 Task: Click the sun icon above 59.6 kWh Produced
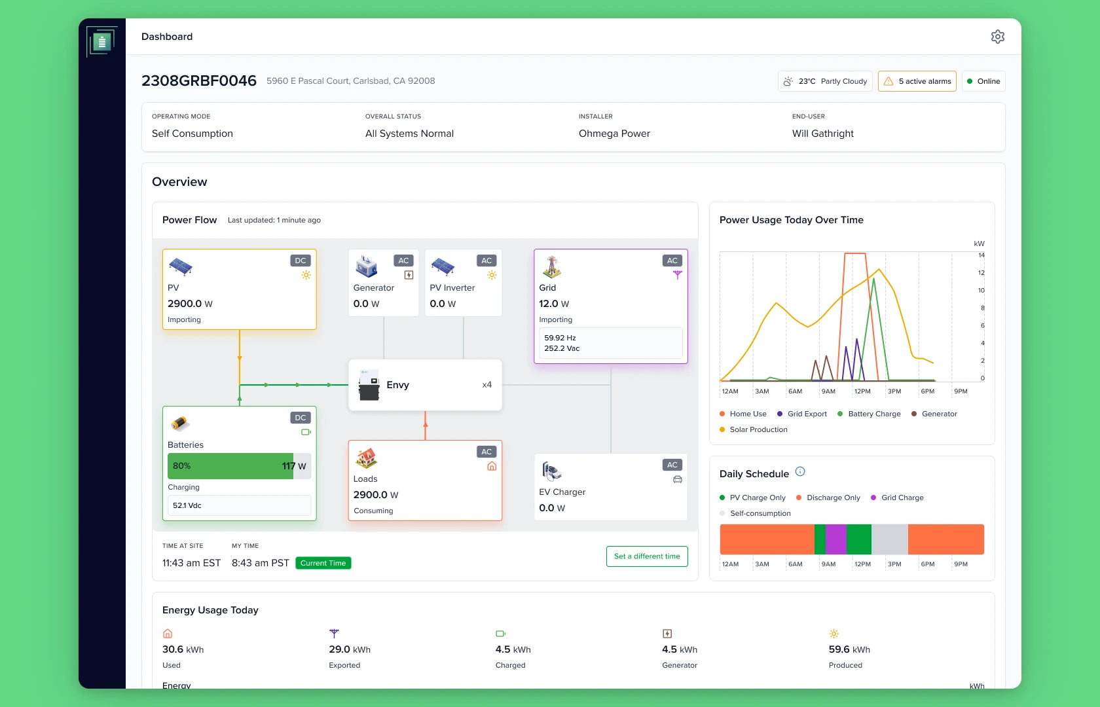(x=834, y=634)
